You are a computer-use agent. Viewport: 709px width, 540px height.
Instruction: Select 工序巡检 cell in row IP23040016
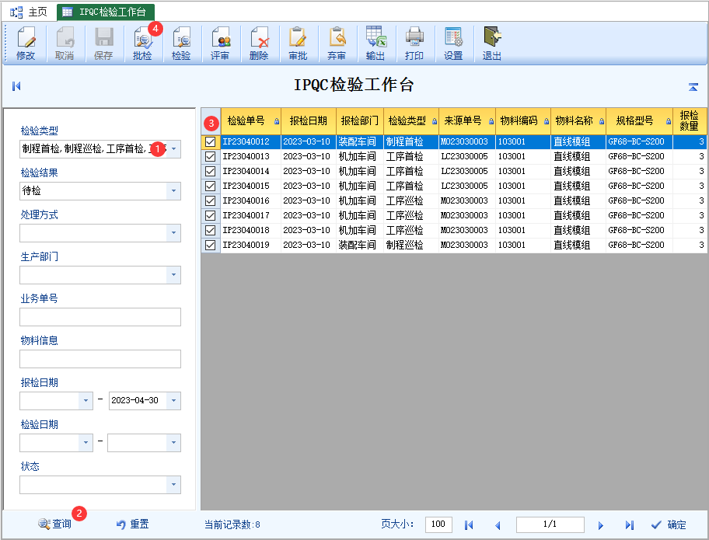411,200
